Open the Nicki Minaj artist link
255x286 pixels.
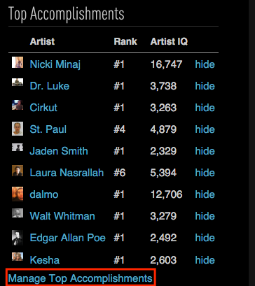(55, 64)
